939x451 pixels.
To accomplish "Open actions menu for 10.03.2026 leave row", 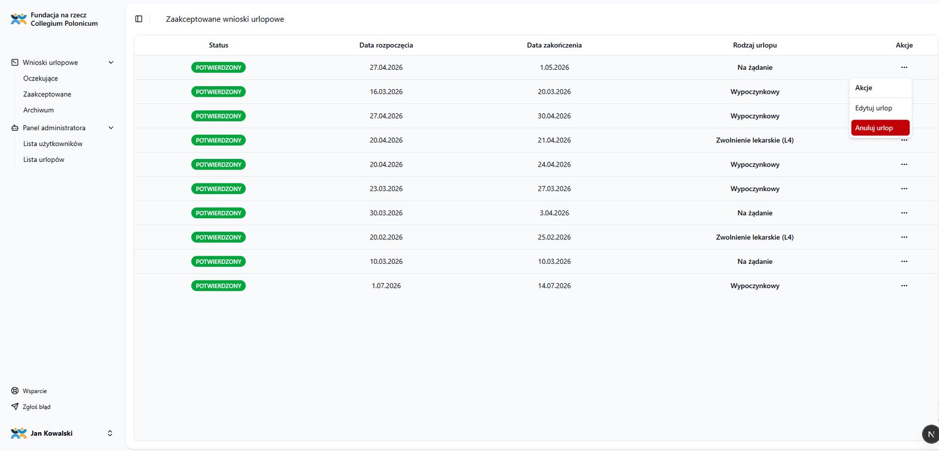I will point(904,262).
